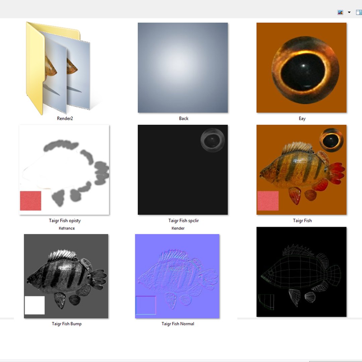Click the "Taigr Fish spclir" name text
This screenshot has width=362, height=362.
pos(184,221)
